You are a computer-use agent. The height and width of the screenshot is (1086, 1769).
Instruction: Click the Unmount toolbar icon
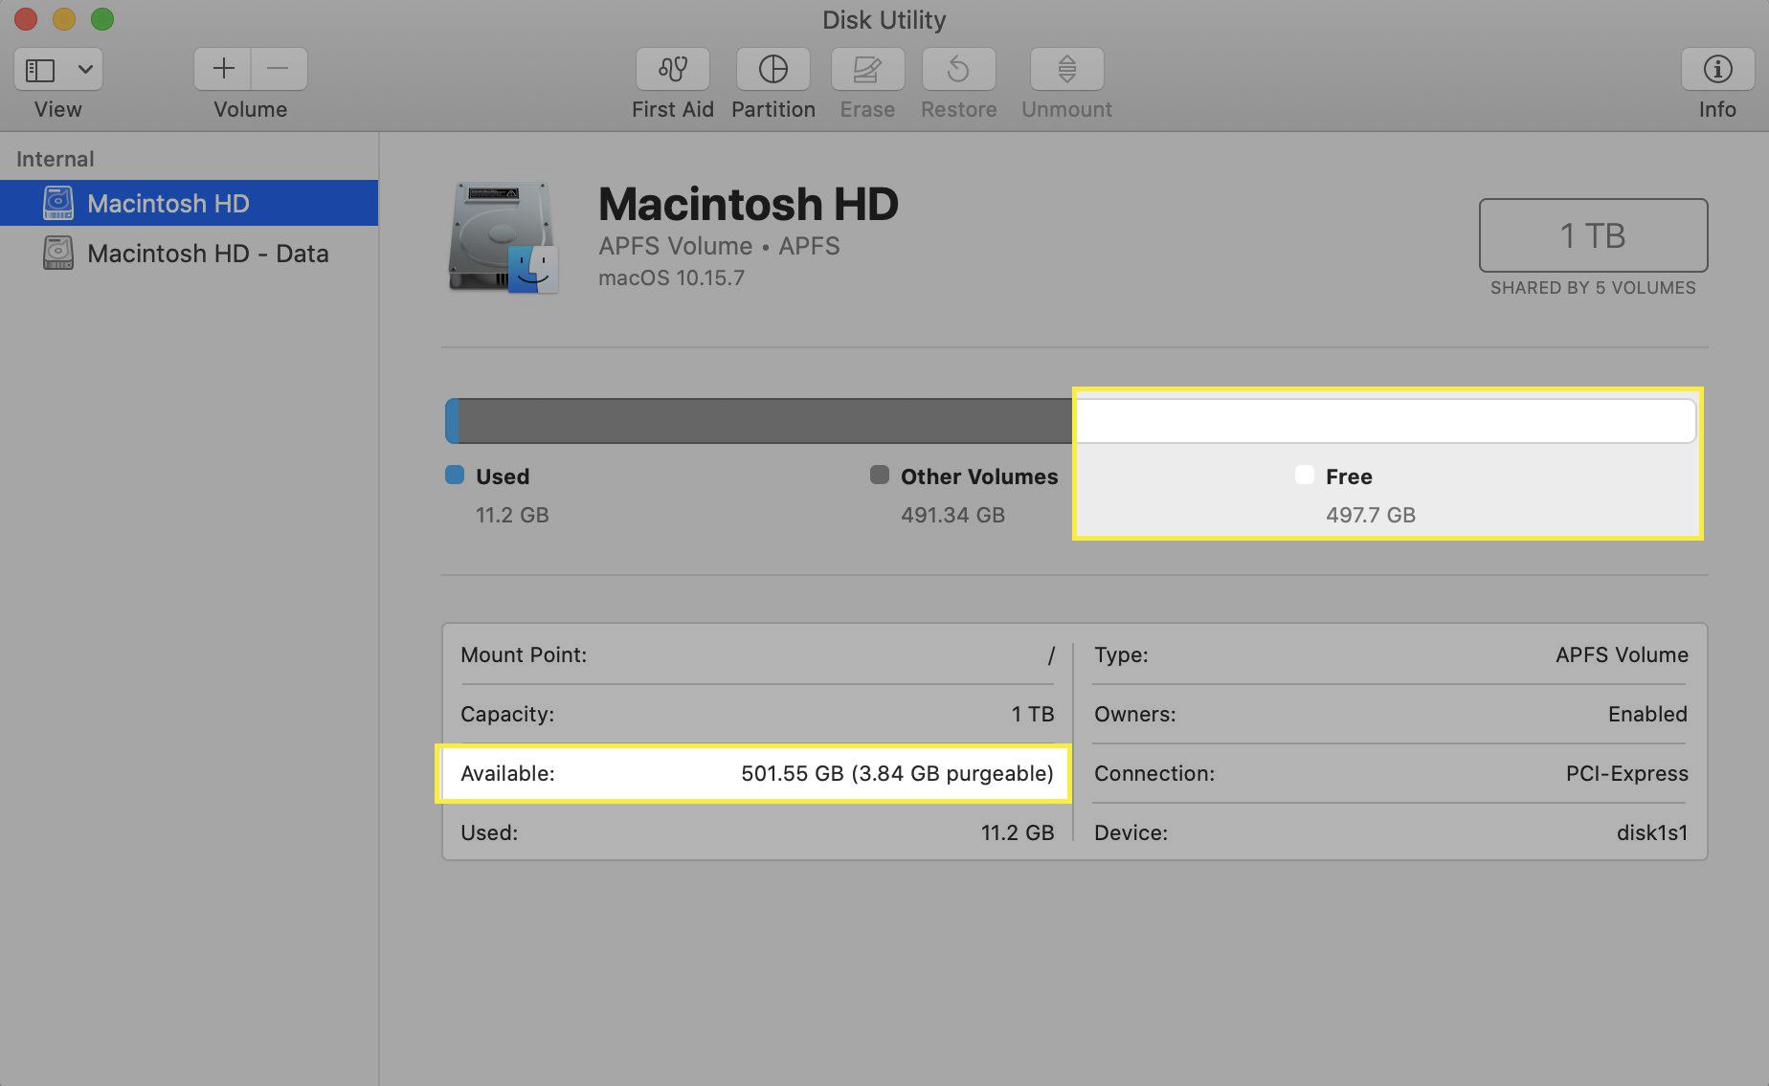pos(1066,69)
